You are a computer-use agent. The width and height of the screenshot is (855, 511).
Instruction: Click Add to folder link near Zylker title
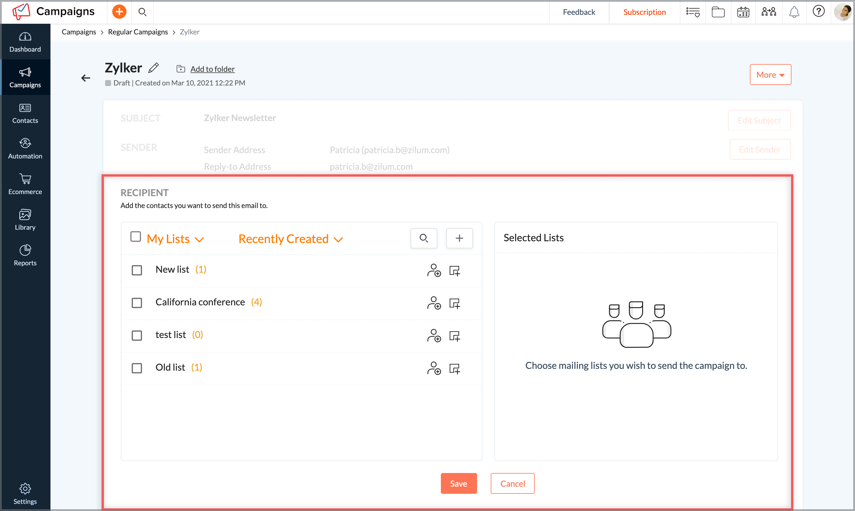pyautogui.click(x=212, y=69)
